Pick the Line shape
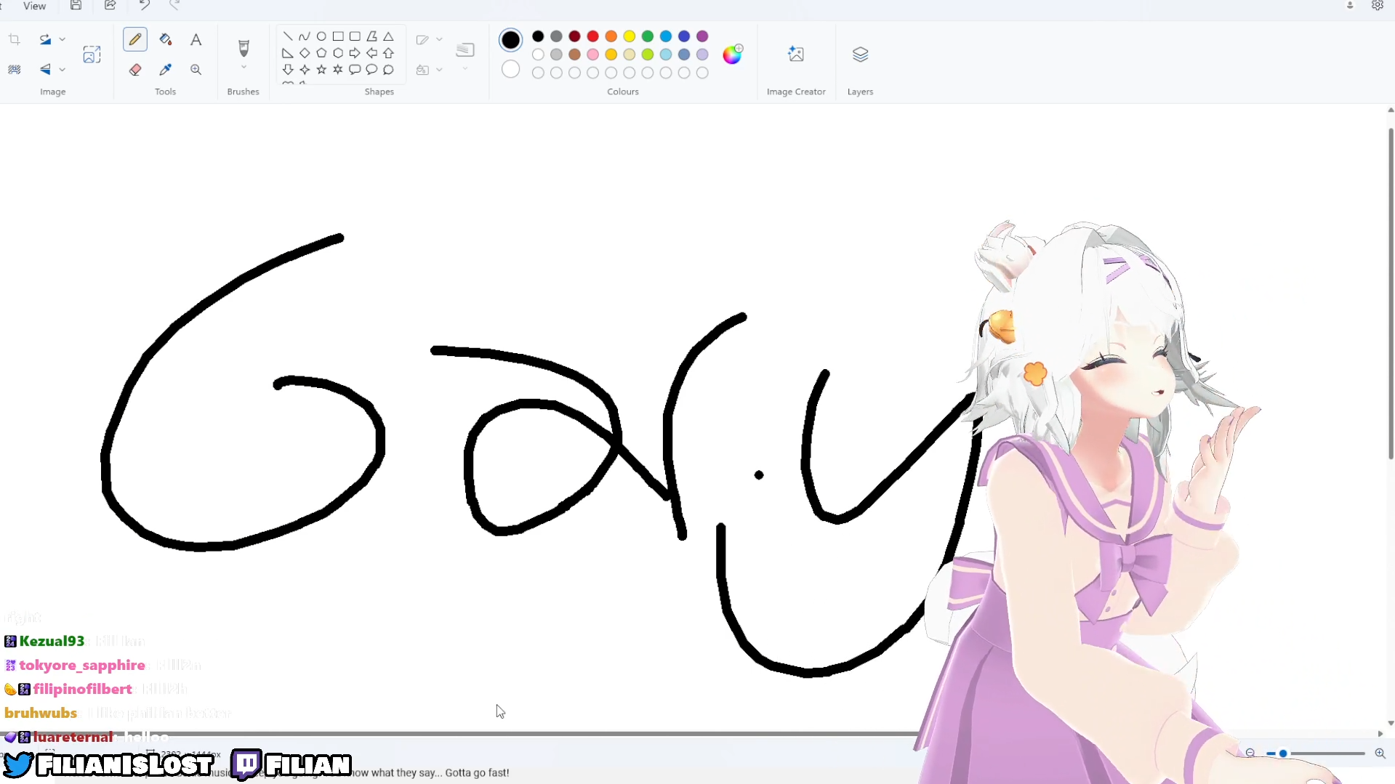The width and height of the screenshot is (1395, 784). (288, 36)
